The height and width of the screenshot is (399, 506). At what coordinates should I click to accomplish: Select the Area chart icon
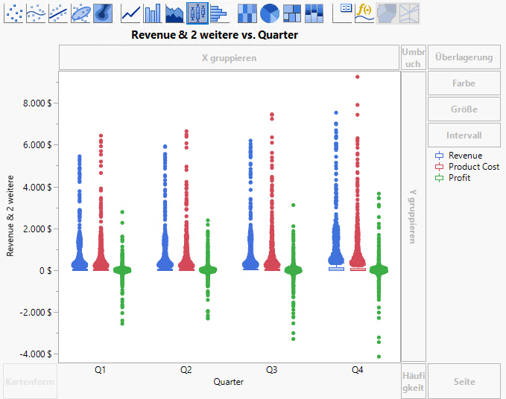(175, 12)
